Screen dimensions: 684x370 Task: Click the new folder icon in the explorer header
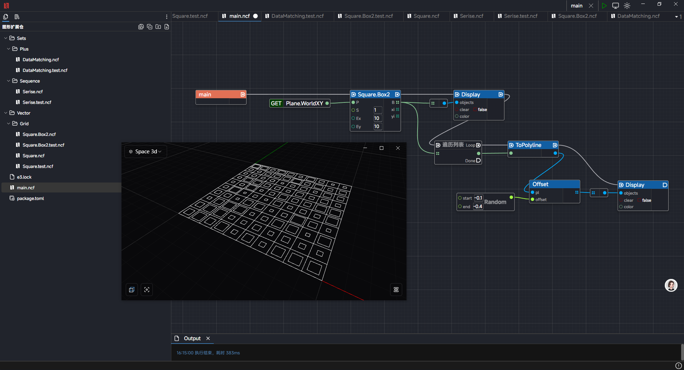158,27
